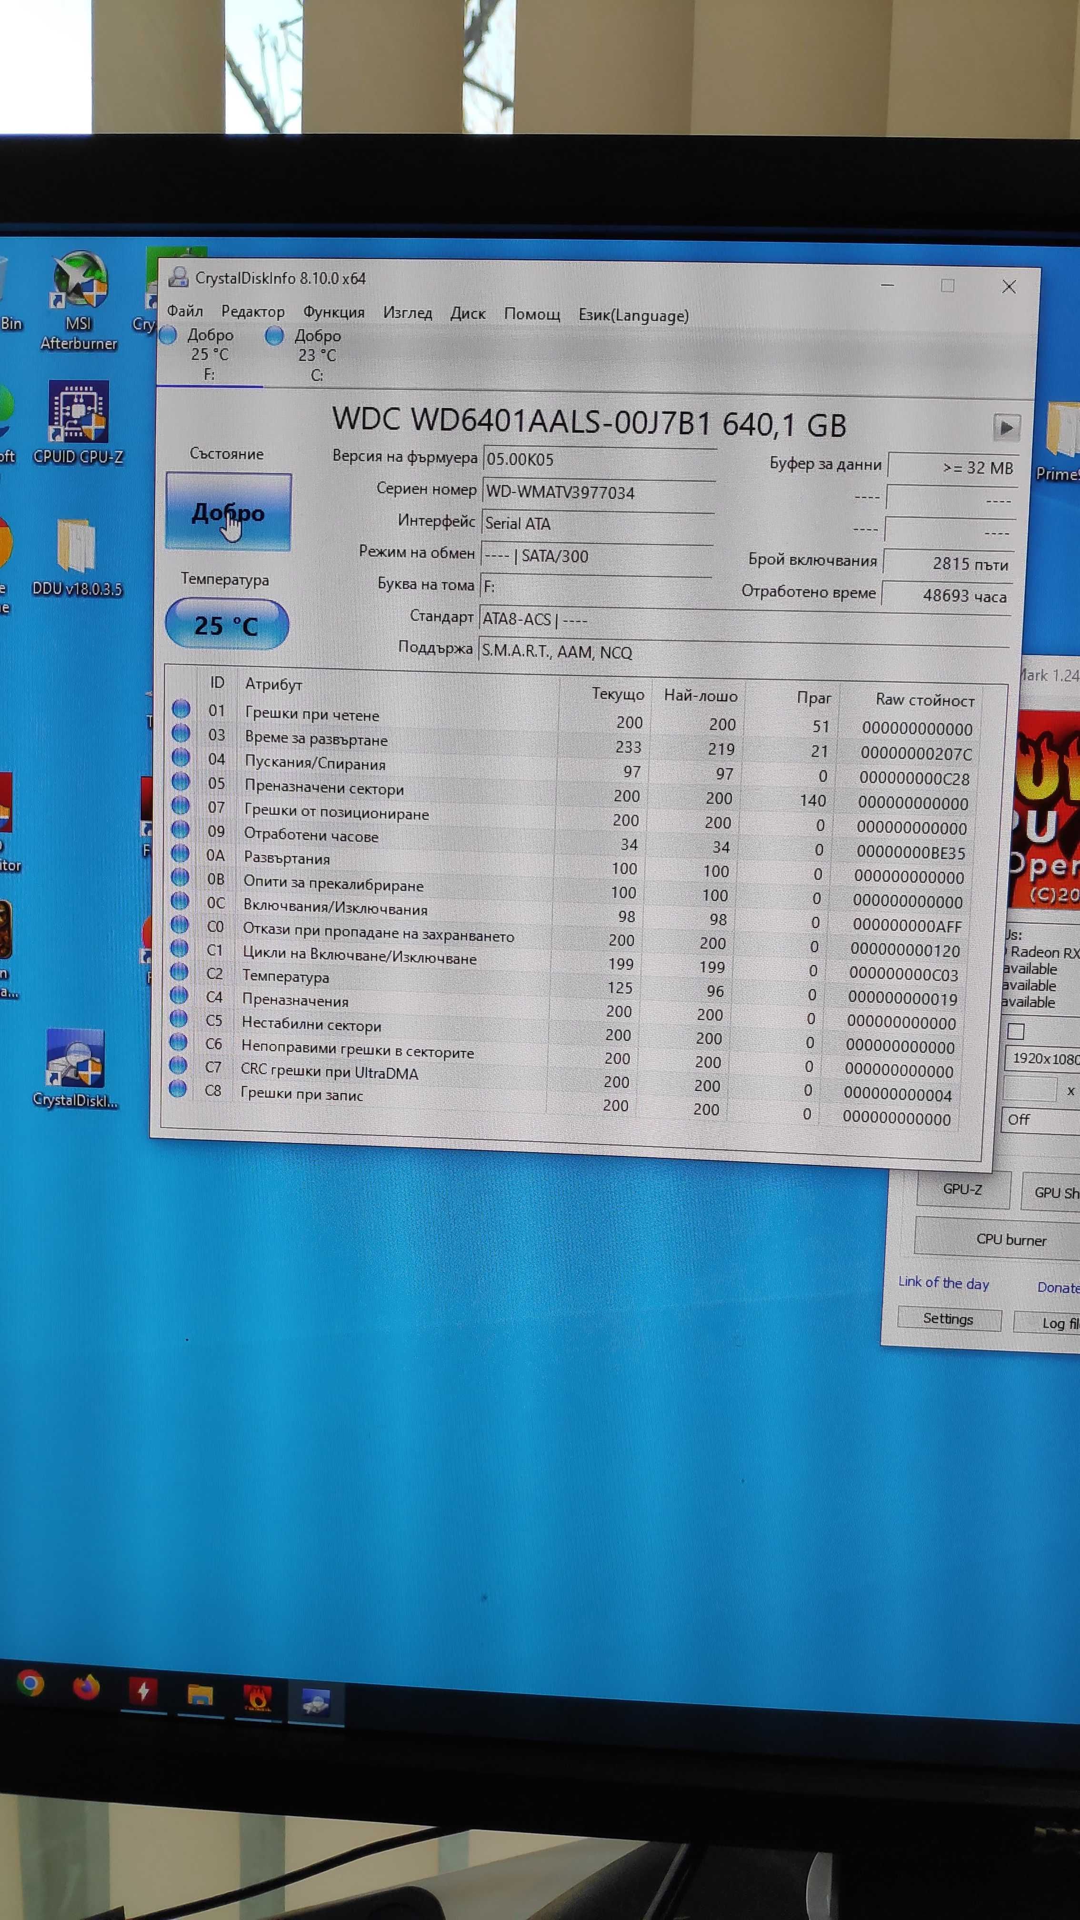Image resolution: width=1080 pixels, height=1920 pixels.
Task: Close the CrystalDiskInfo window
Action: click(x=1009, y=286)
